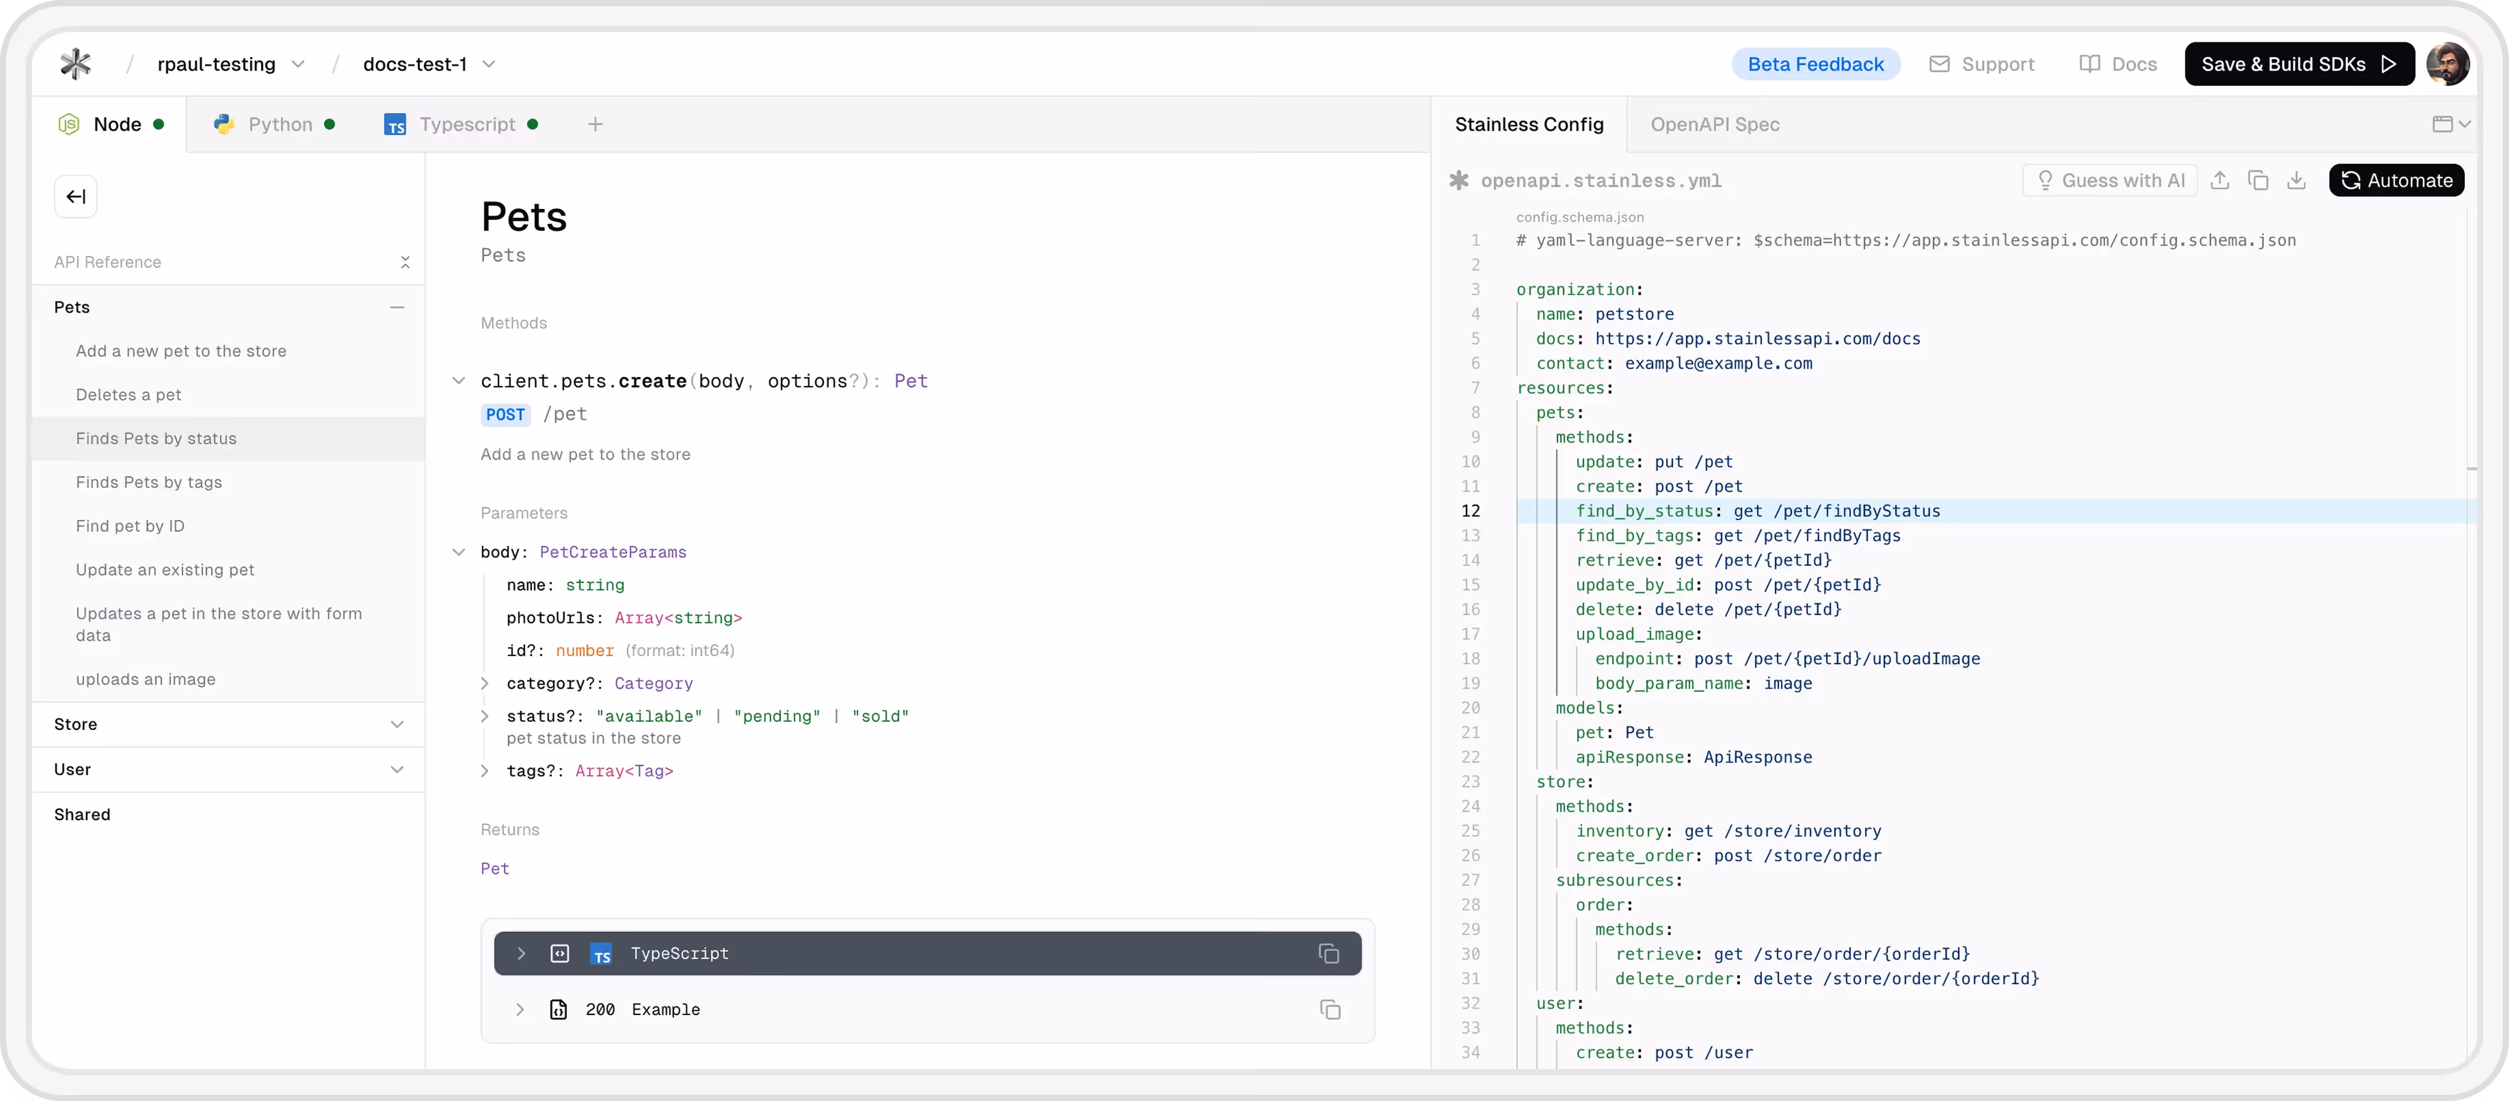
Task: Click the Stainless asterisk logo
Action: click(75, 65)
